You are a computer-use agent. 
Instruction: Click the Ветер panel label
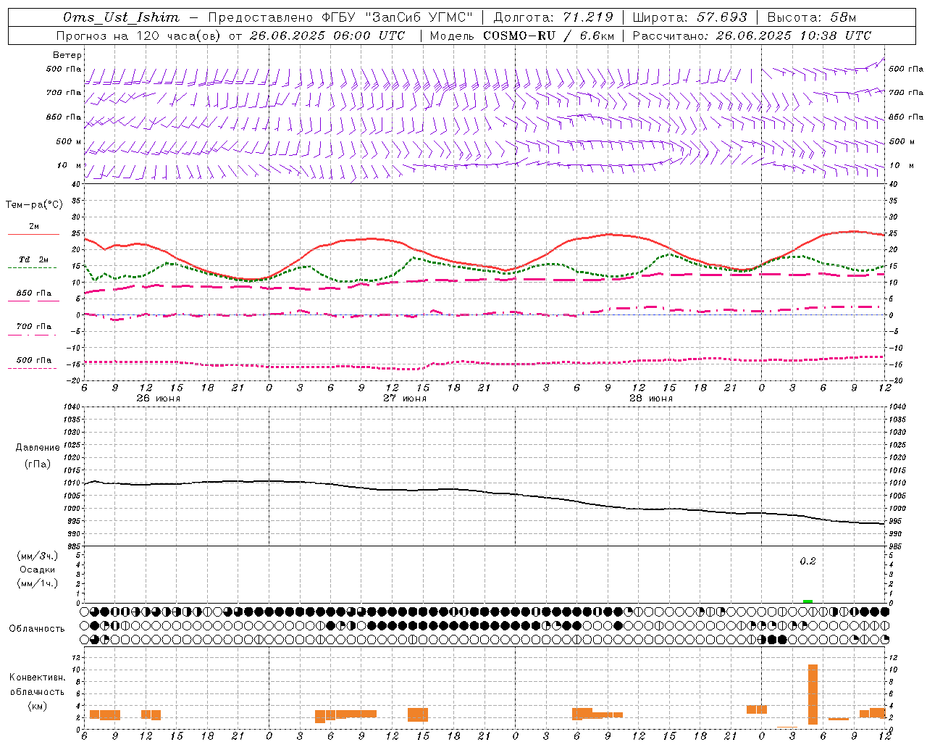(x=67, y=55)
